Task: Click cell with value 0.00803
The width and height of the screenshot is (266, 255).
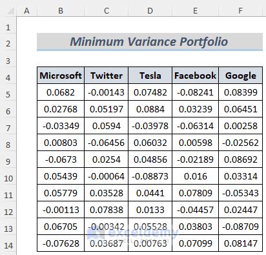Action: [61, 143]
